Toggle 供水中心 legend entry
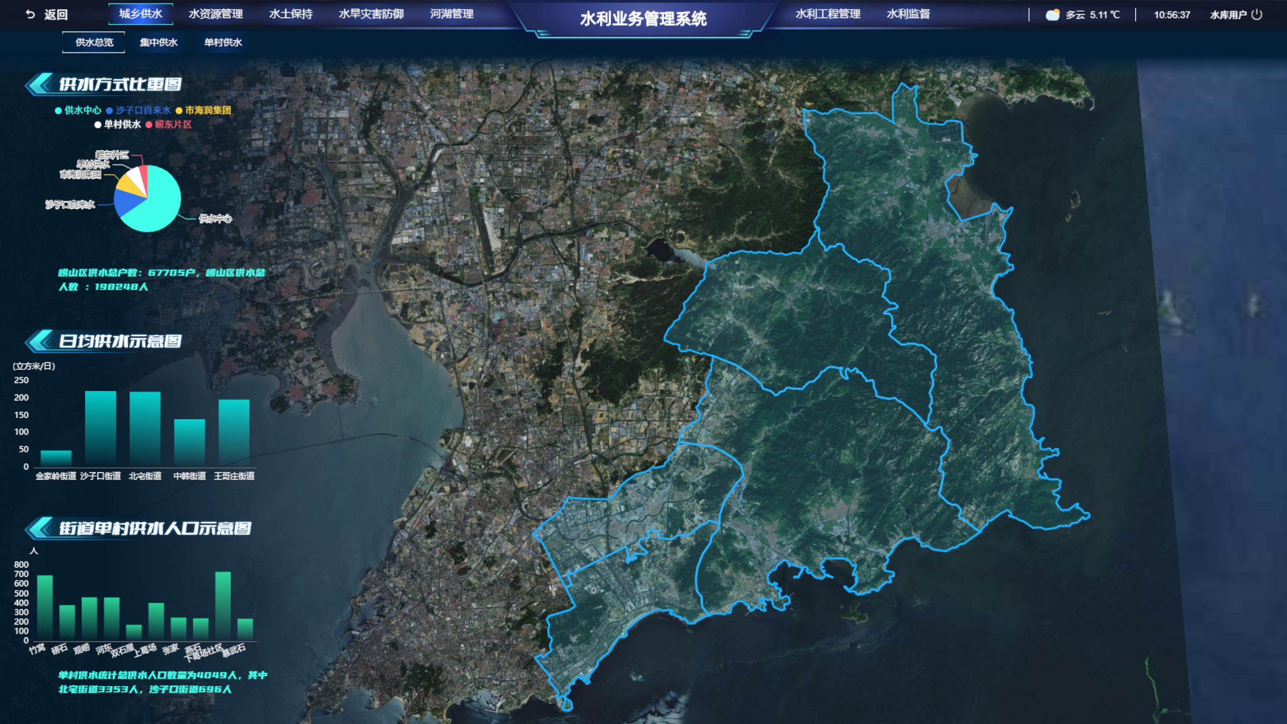 pos(78,110)
